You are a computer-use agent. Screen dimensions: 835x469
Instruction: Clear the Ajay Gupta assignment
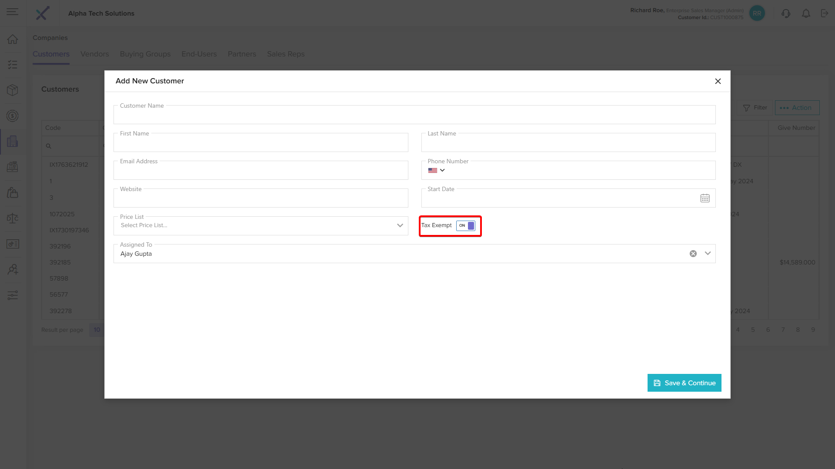click(693, 254)
